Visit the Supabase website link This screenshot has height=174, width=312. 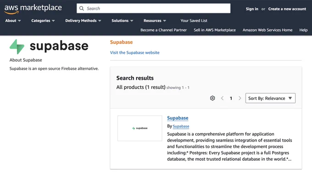click(135, 53)
